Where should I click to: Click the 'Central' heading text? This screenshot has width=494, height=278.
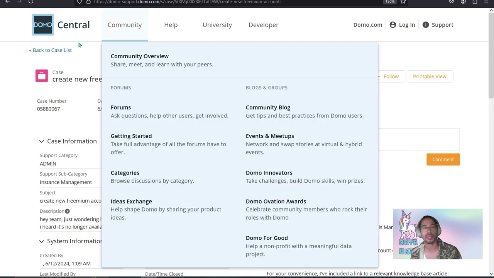coord(73,25)
